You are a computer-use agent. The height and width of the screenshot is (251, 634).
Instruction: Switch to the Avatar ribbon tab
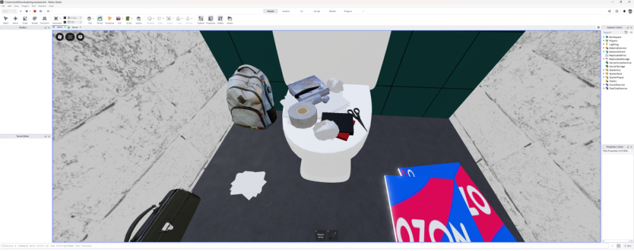pos(286,11)
